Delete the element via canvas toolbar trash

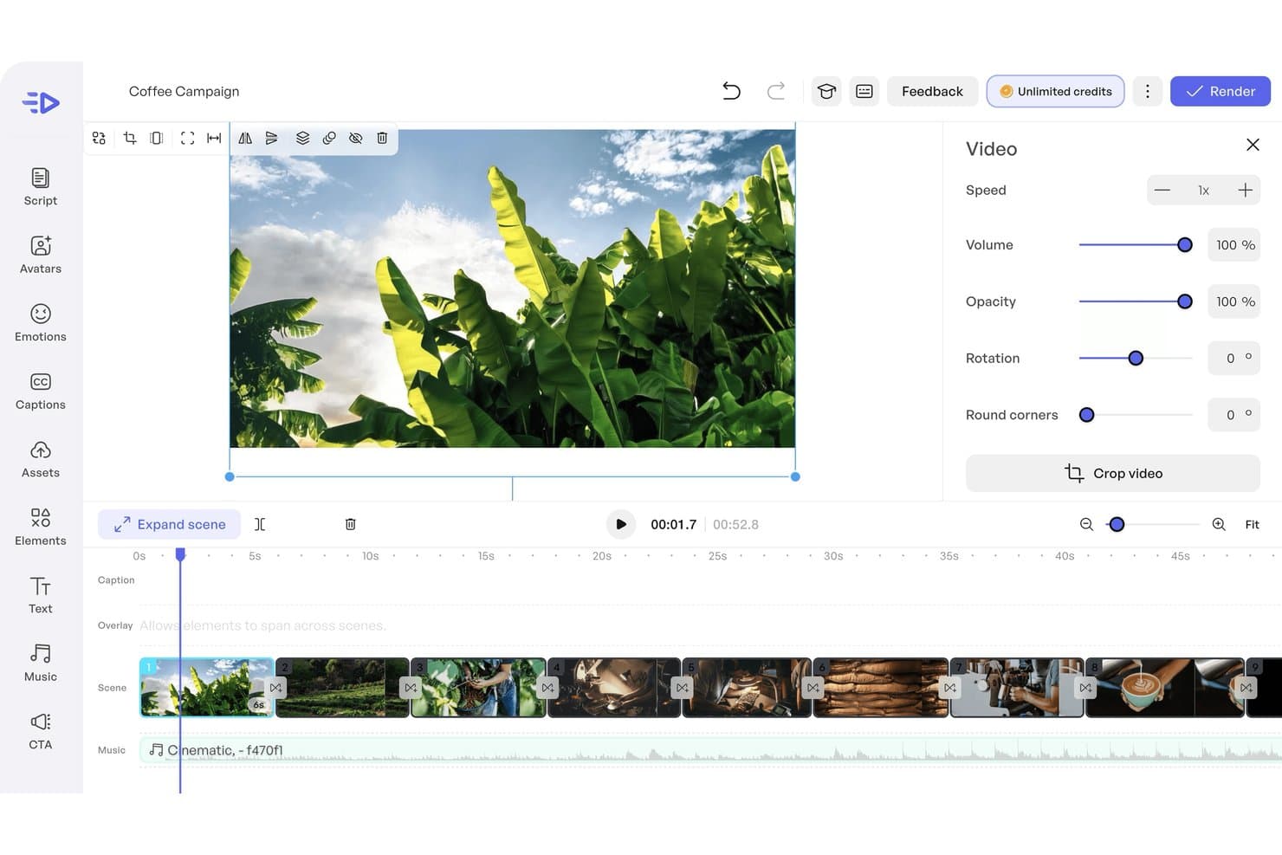(382, 138)
